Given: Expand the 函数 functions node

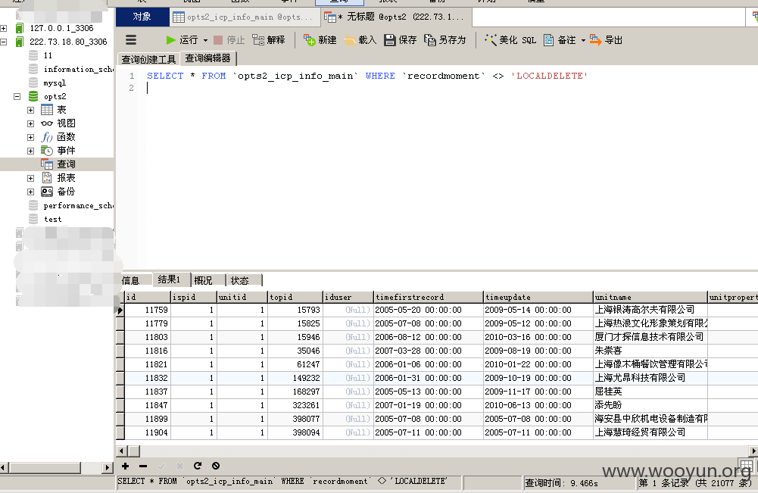Looking at the screenshot, I should pyautogui.click(x=30, y=137).
